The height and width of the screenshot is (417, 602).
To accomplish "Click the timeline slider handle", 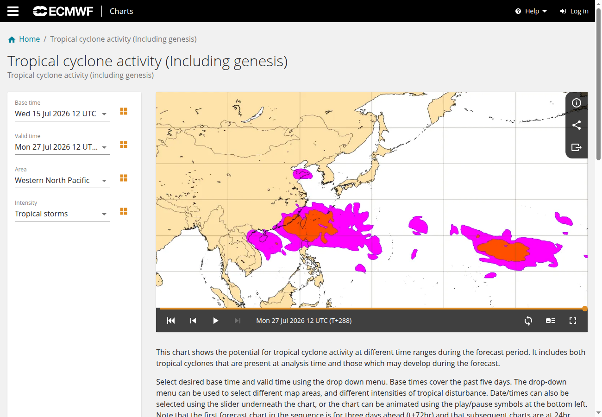I will coord(585,309).
